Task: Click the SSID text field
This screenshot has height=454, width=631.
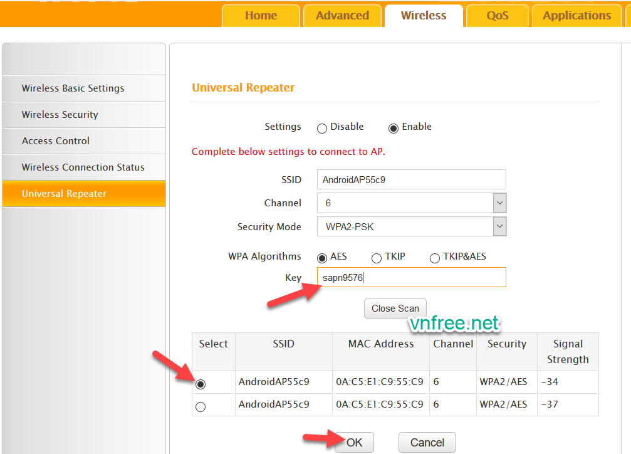Action: coord(411,179)
